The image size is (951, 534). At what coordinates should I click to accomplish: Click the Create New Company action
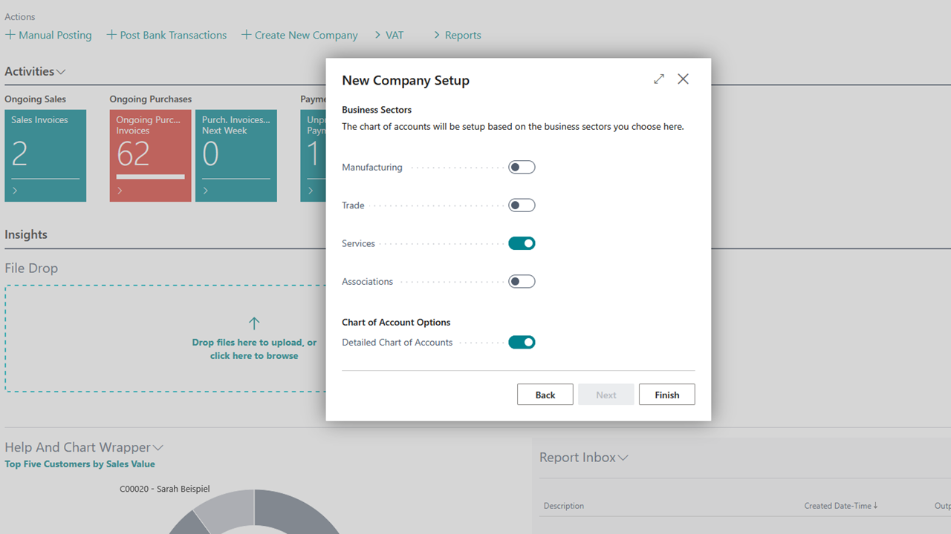pyautogui.click(x=299, y=35)
